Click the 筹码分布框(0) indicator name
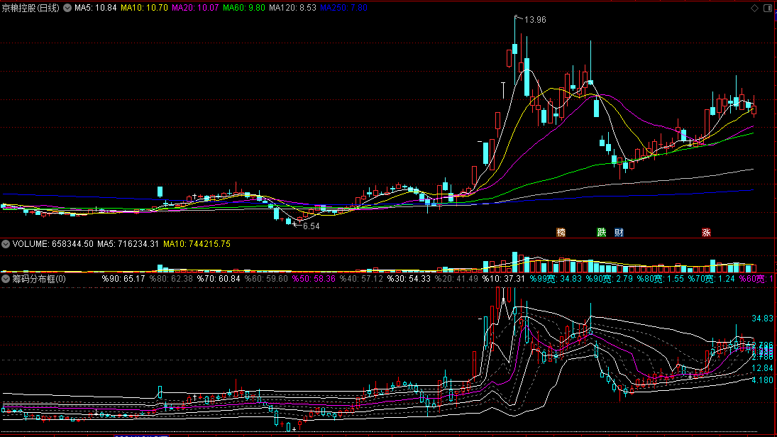 (x=39, y=279)
